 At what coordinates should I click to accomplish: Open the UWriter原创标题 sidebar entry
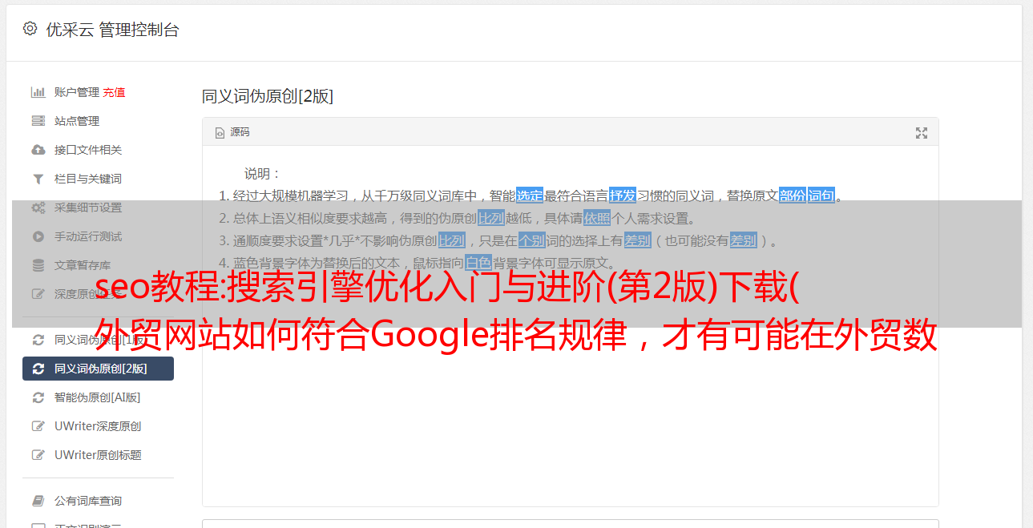pyautogui.click(x=98, y=455)
